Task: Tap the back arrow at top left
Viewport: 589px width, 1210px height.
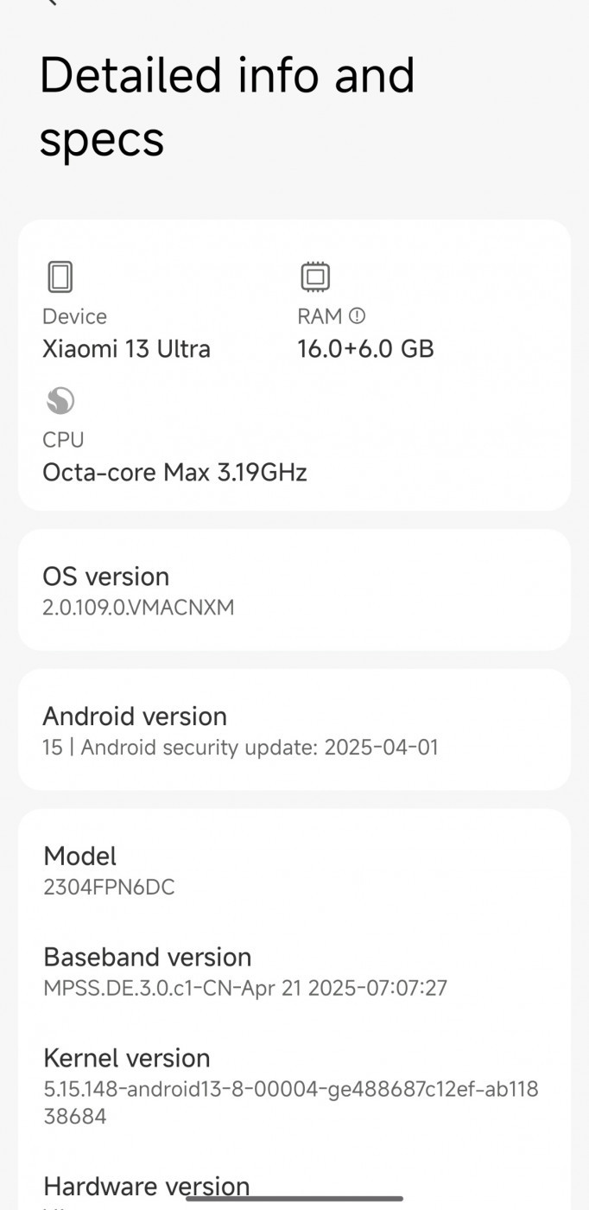Action: (52, 3)
